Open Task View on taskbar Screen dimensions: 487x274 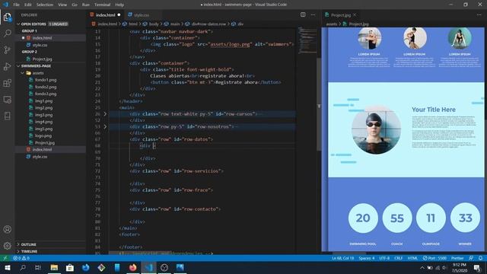click(38, 267)
